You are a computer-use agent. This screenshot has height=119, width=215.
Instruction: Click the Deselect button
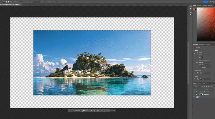click(x=113, y=111)
